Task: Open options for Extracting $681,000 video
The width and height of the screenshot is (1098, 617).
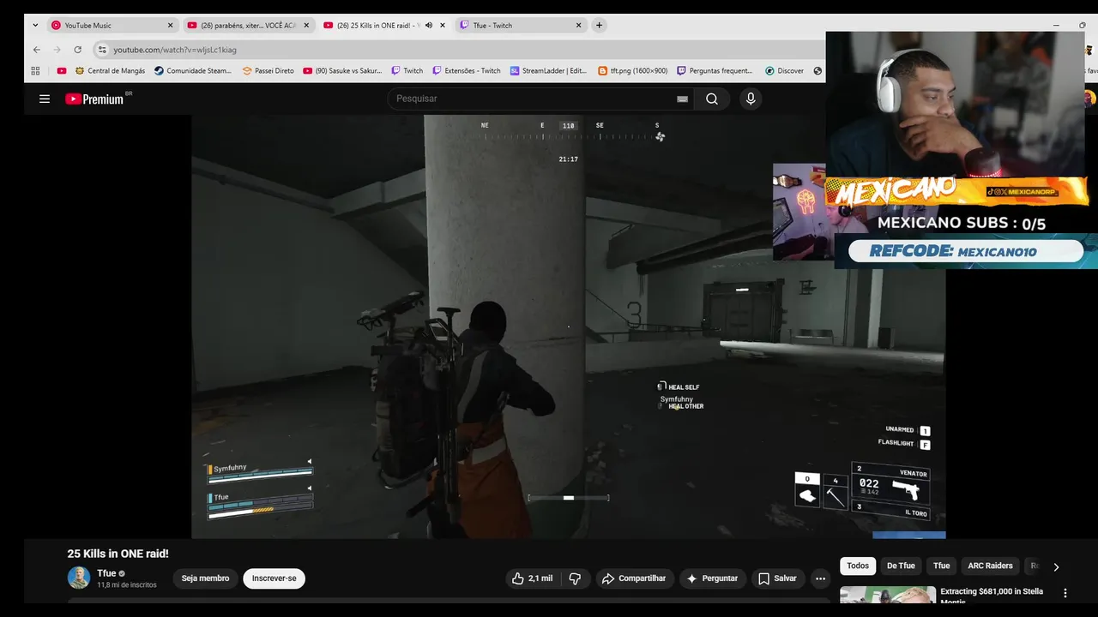Action: click(x=1065, y=593)
